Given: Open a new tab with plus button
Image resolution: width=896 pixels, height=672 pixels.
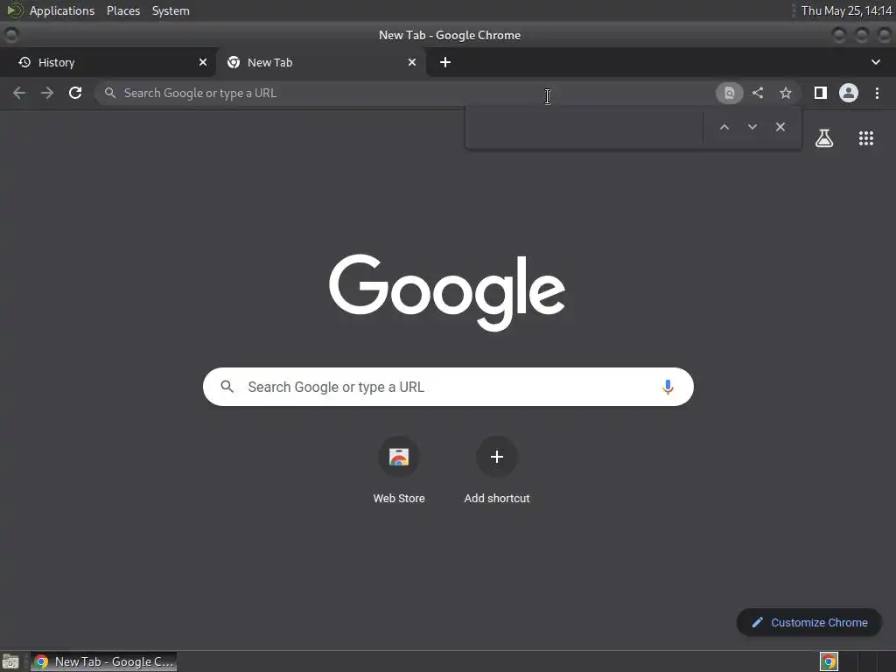Looking at the screenshot, I should pos(445,62).
